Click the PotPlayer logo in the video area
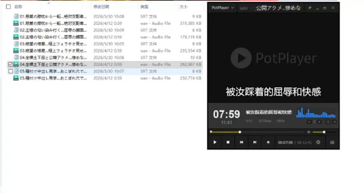The height and width of the screenshot is (193, 364). [x=273, y=58]
